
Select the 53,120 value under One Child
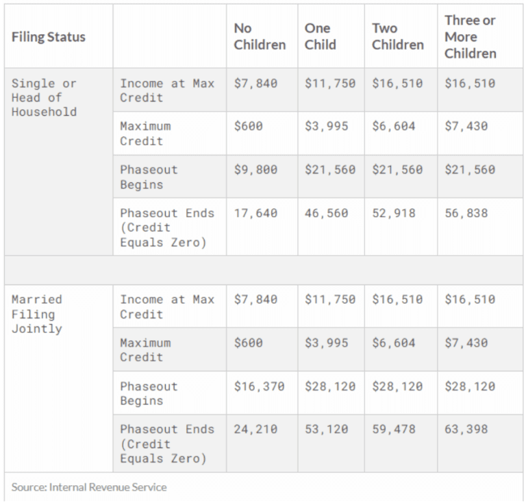tap(326, 429)
